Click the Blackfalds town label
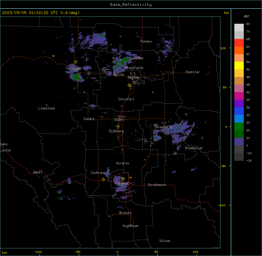Screen dimensions: 262x256 [134, 68]
